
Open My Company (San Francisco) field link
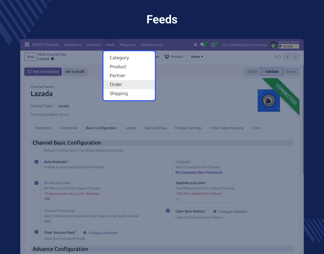pos(198,172)
